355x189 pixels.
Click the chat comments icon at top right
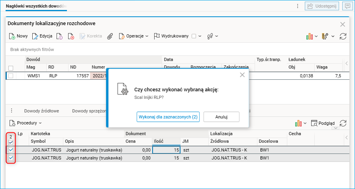[x=347, y=6]
